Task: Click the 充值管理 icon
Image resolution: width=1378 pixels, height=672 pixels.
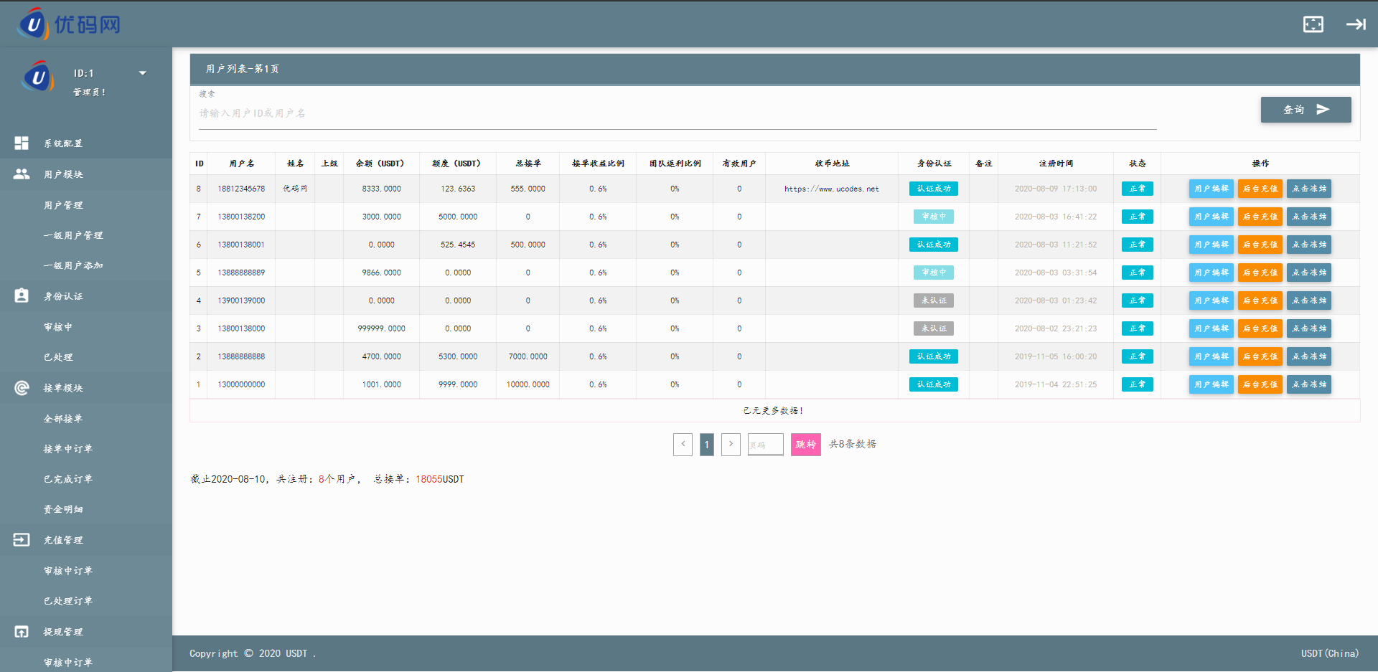Action: coord(22,540)
